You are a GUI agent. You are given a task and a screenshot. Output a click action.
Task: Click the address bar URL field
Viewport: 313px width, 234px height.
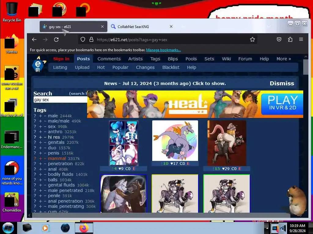tap(167, 40)
